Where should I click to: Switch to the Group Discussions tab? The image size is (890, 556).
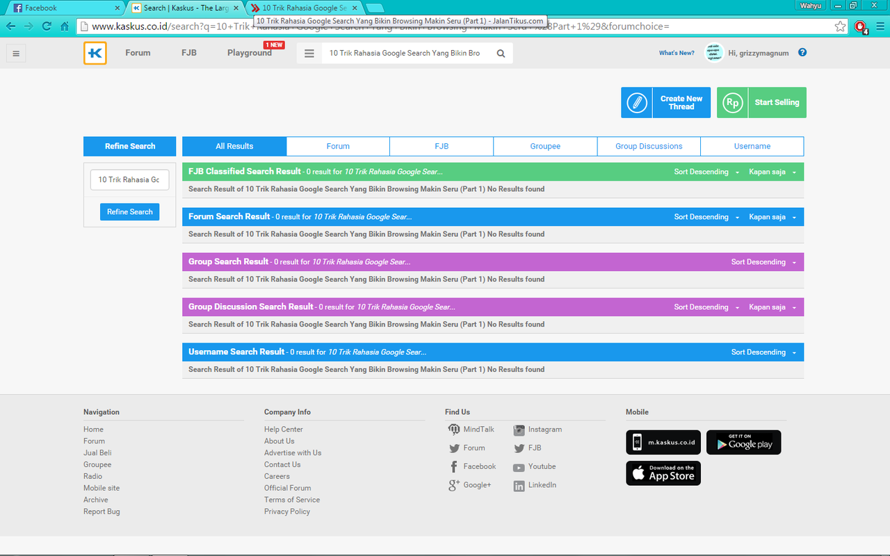(649, 147)
